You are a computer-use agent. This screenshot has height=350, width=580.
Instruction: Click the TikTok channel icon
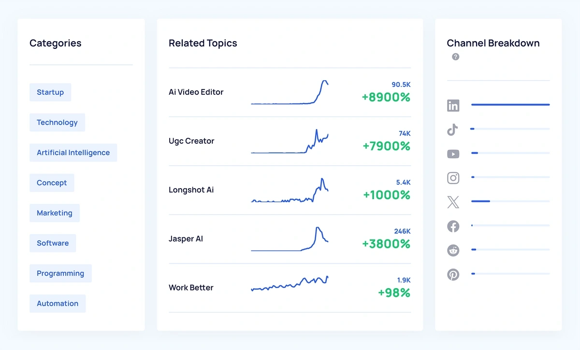452,130
